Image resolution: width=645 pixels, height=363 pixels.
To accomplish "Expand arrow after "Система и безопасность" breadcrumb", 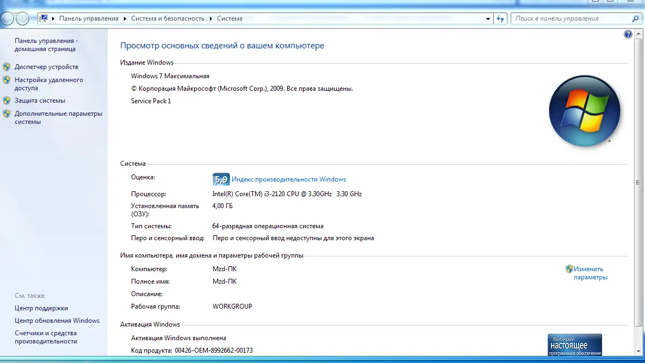I will (210, 18).
